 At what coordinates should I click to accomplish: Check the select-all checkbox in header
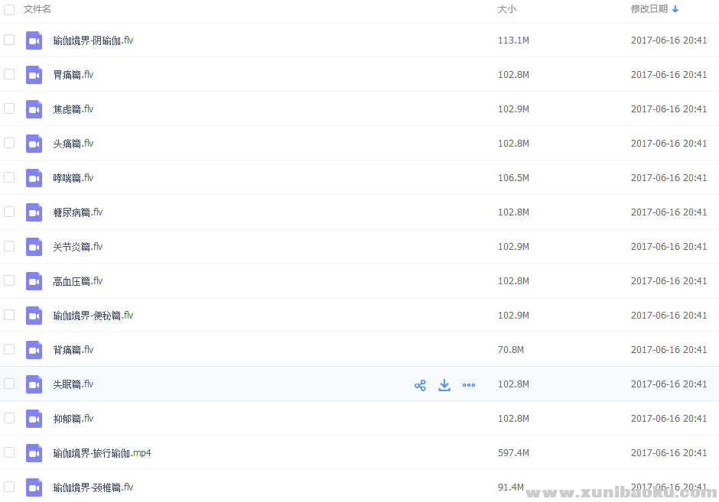(9, 10)
